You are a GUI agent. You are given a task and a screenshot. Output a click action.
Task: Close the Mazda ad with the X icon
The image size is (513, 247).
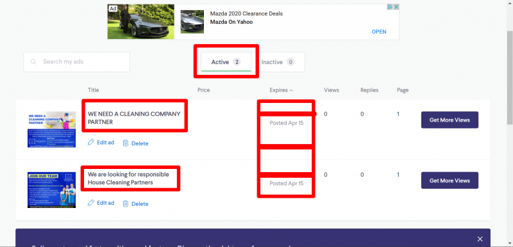click(396, 7)
